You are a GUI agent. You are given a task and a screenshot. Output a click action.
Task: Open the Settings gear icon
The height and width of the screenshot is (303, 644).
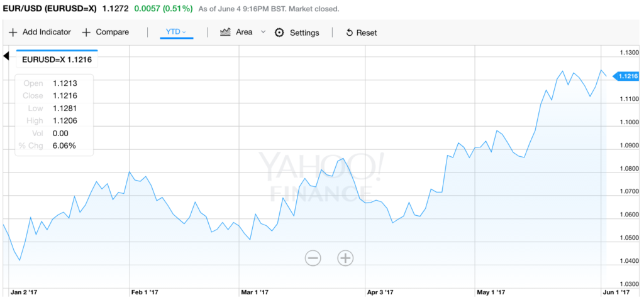(279, 33)
